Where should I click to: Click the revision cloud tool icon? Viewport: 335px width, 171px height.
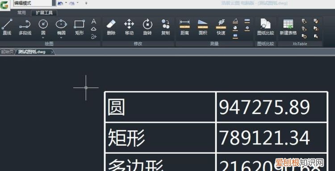pos(94,29)
